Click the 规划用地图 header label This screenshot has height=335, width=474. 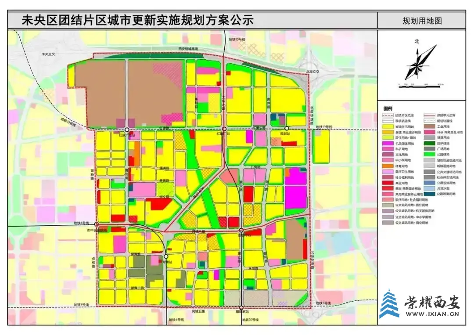421,21
